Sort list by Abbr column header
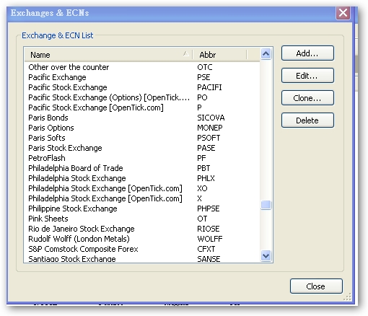This screenshot has height=316, width=368. (220, 55)
